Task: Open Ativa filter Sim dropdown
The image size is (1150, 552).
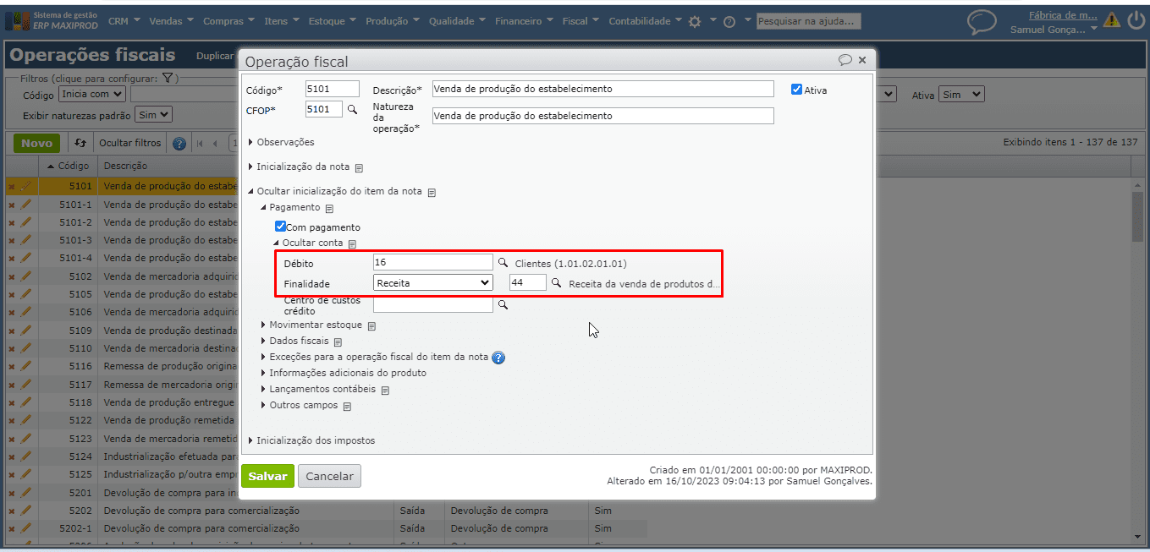Action: [x=961, y=95]
